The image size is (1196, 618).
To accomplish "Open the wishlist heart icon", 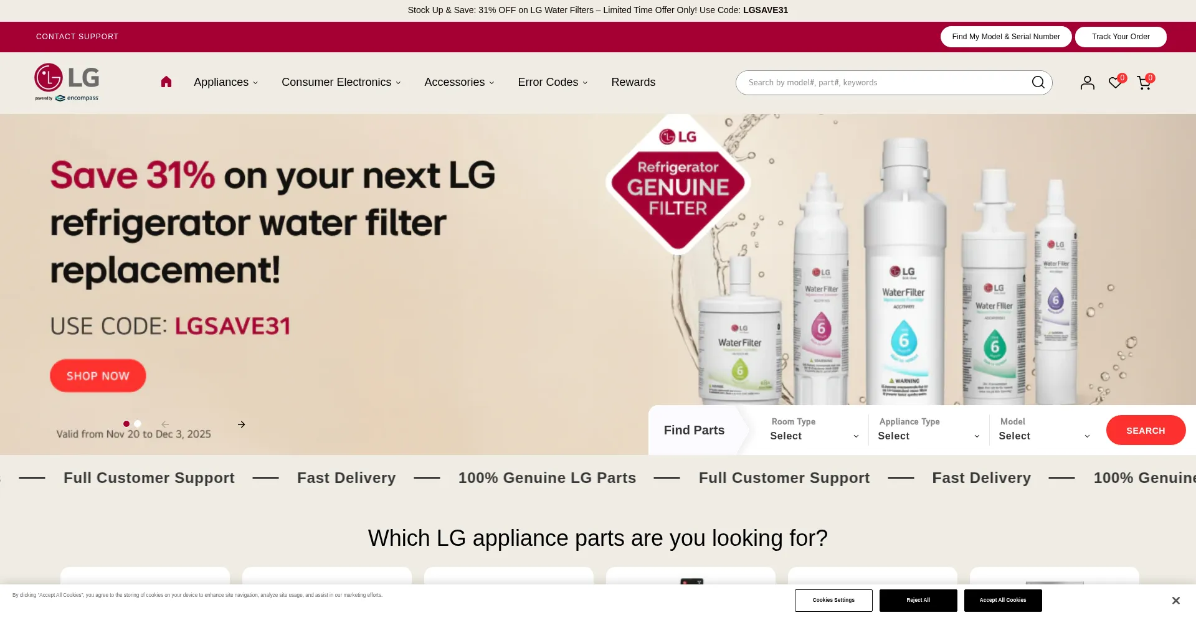I will tap(1116, 82).
